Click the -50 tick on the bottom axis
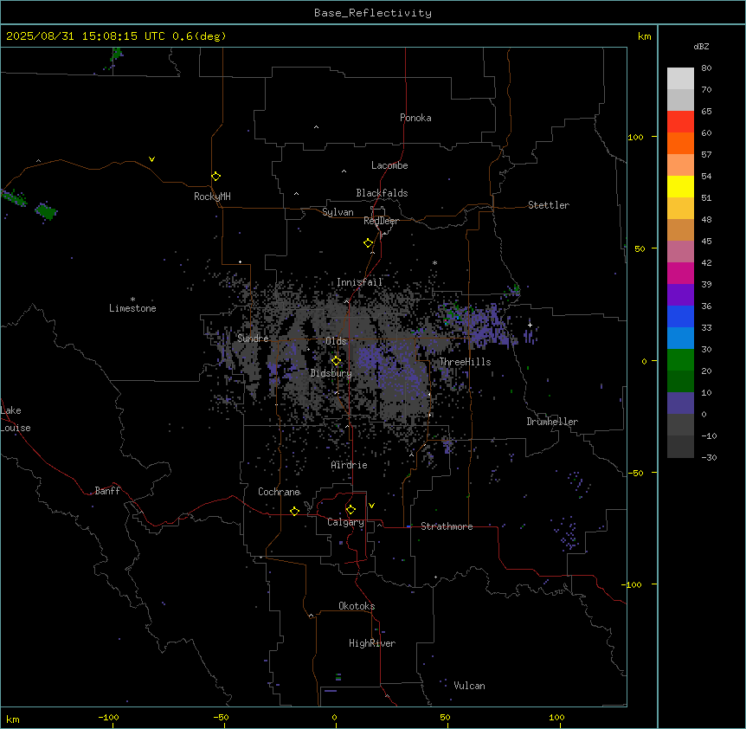Viewport: 746px width, 729px height. click(221, 717)
